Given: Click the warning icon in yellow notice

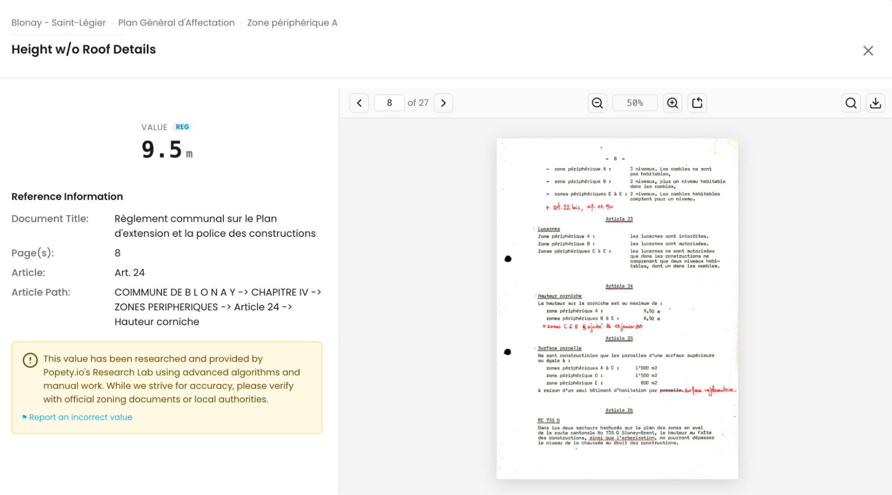Looking at the screenshot, I should (30, 360).
